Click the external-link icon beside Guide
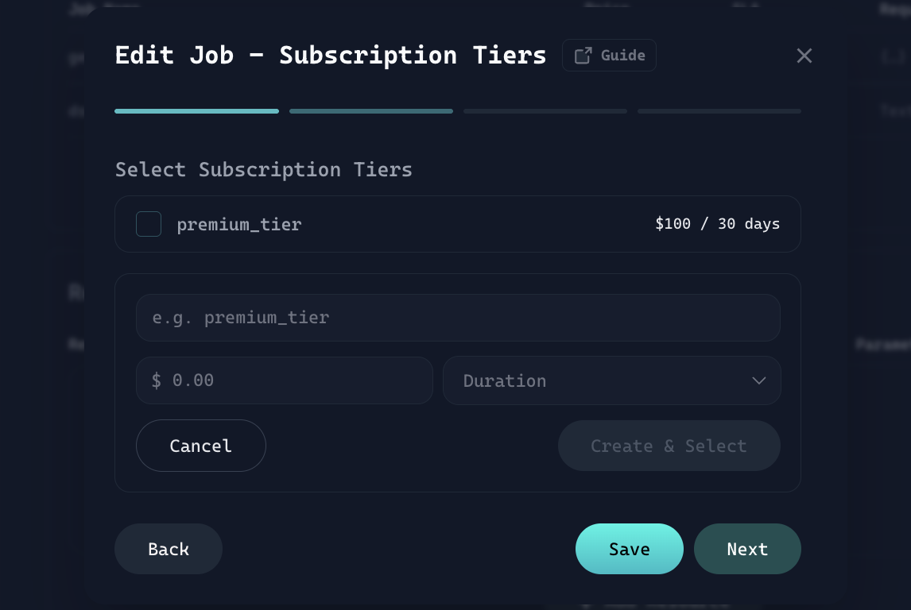The height and width of the screenshot is (610, 911). pyautogui.click(x=583, y=56)
